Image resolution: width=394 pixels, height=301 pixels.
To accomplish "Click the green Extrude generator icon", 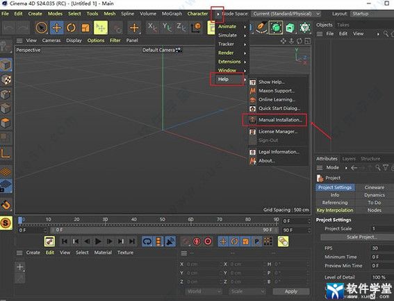I will [290, 27].
